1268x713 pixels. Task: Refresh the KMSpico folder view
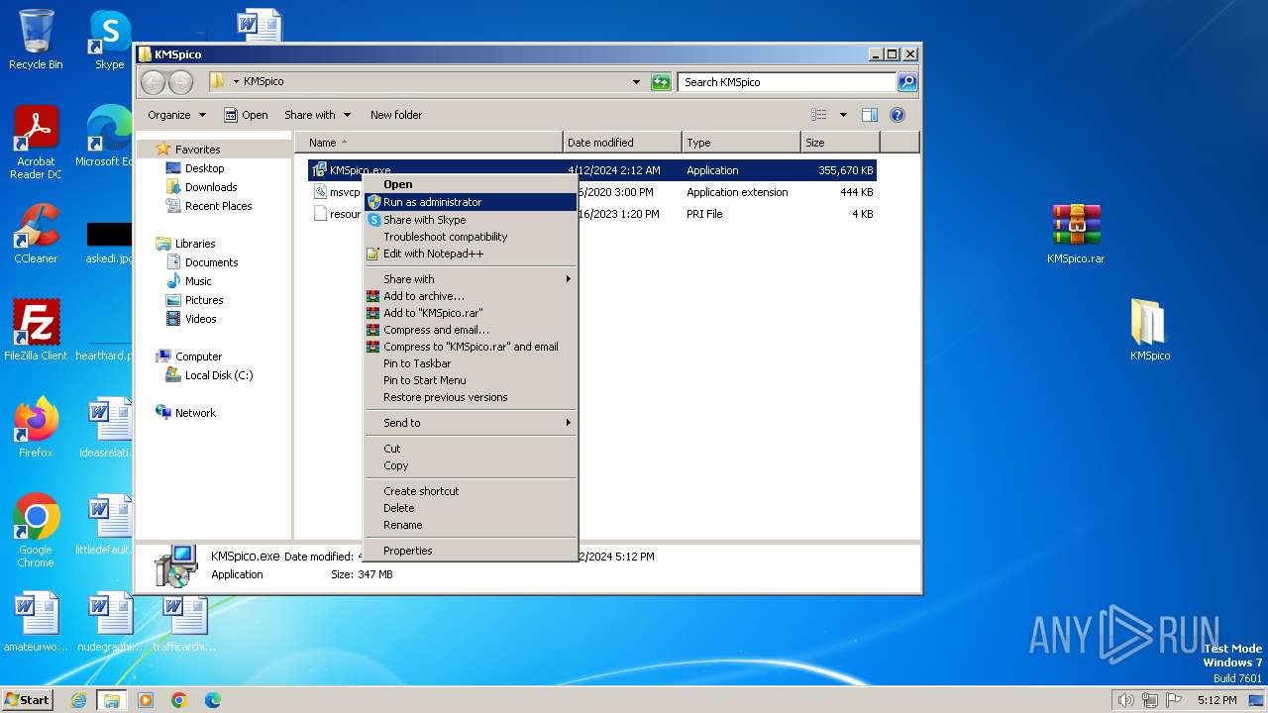(661, 82)
